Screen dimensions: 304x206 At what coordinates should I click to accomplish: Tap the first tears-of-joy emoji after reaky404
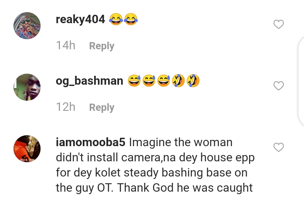[x=116, y=19]
